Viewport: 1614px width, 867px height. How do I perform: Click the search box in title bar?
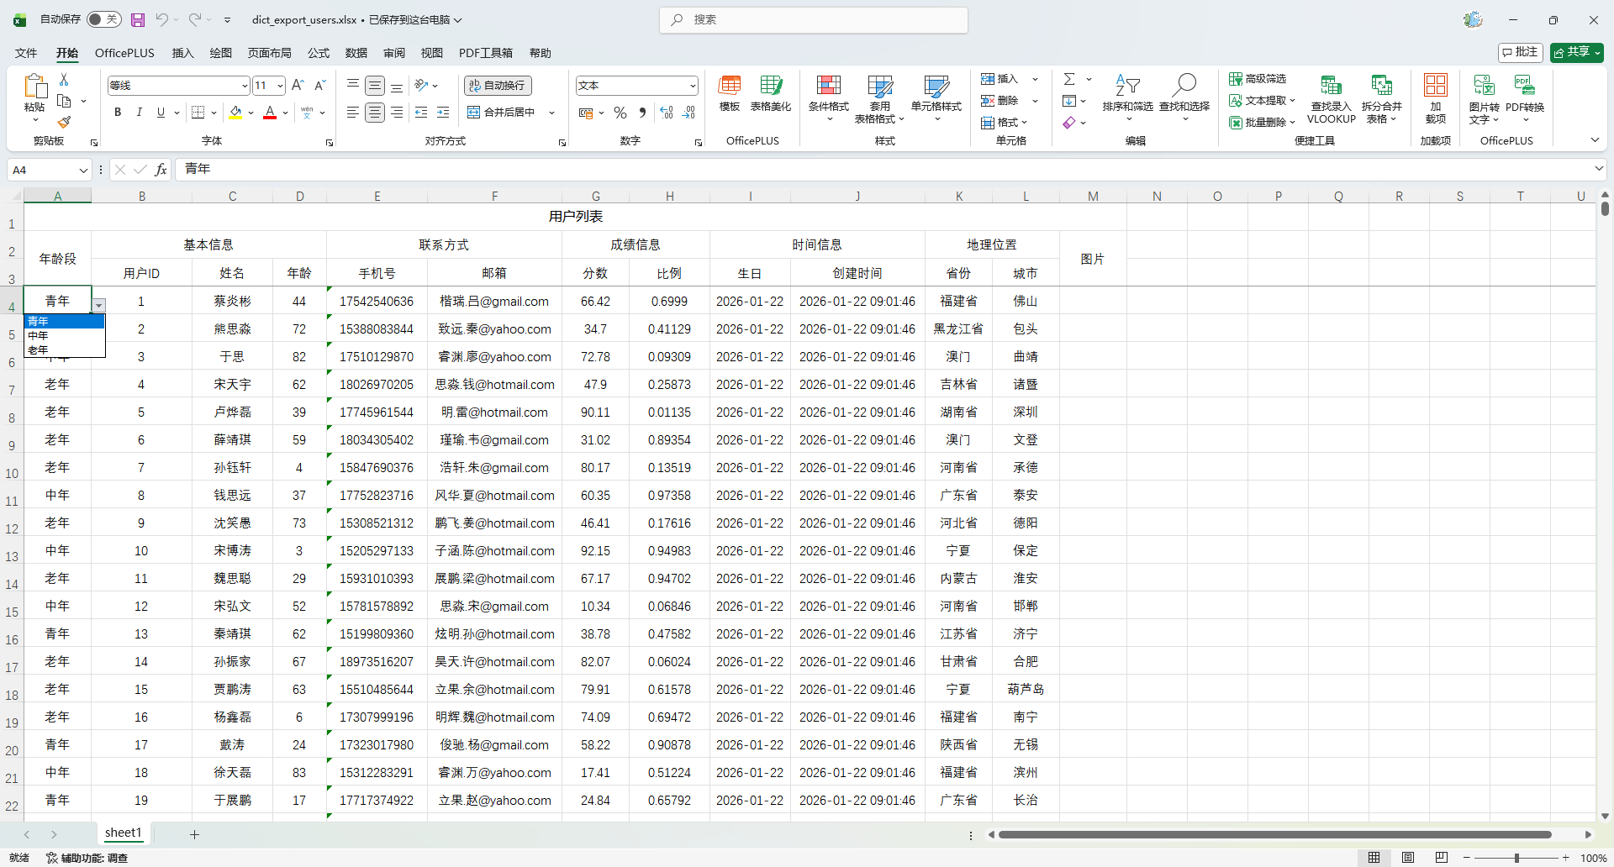pyautogui.click(x=813, y=19)
